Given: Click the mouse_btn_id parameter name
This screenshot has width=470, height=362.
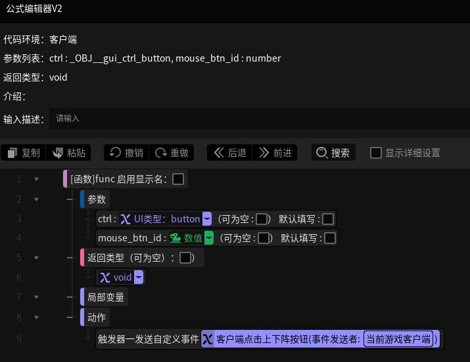Looking at the screenshot, I should click(x=129, y=238).
